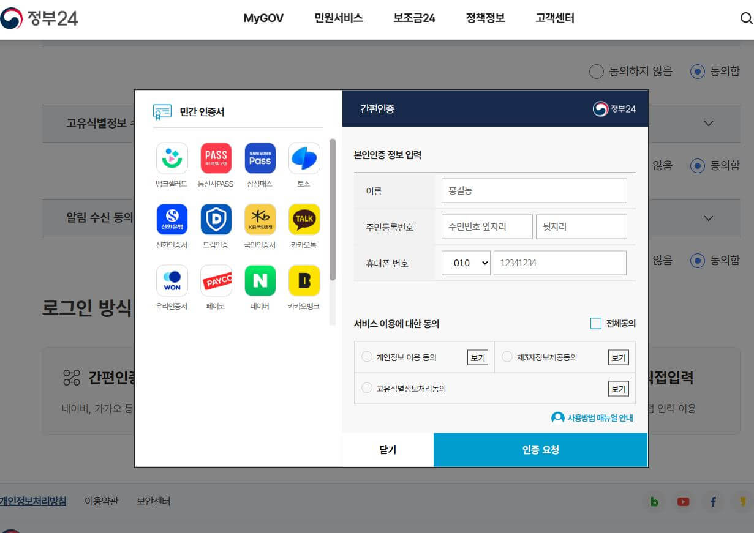The image size is (754, 533).
Task: Open the 이용약관 footer link
Action: (x=101, y=501)
